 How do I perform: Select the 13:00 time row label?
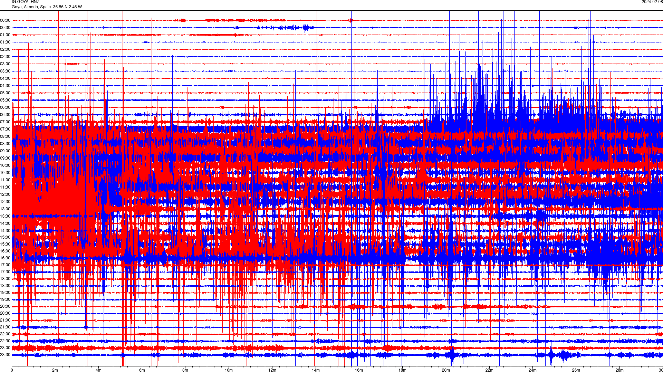tap(5, 209)
